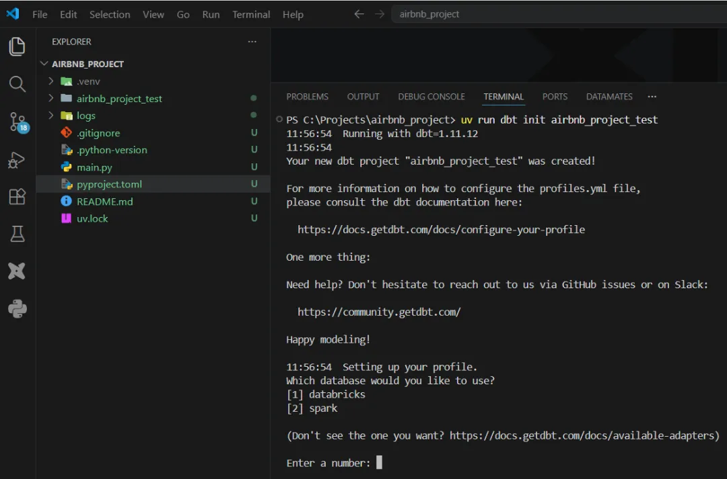Click the '[1] databricks' option text
The width and height of the screenshot is (727, 479).
click(x=326, y=394)
